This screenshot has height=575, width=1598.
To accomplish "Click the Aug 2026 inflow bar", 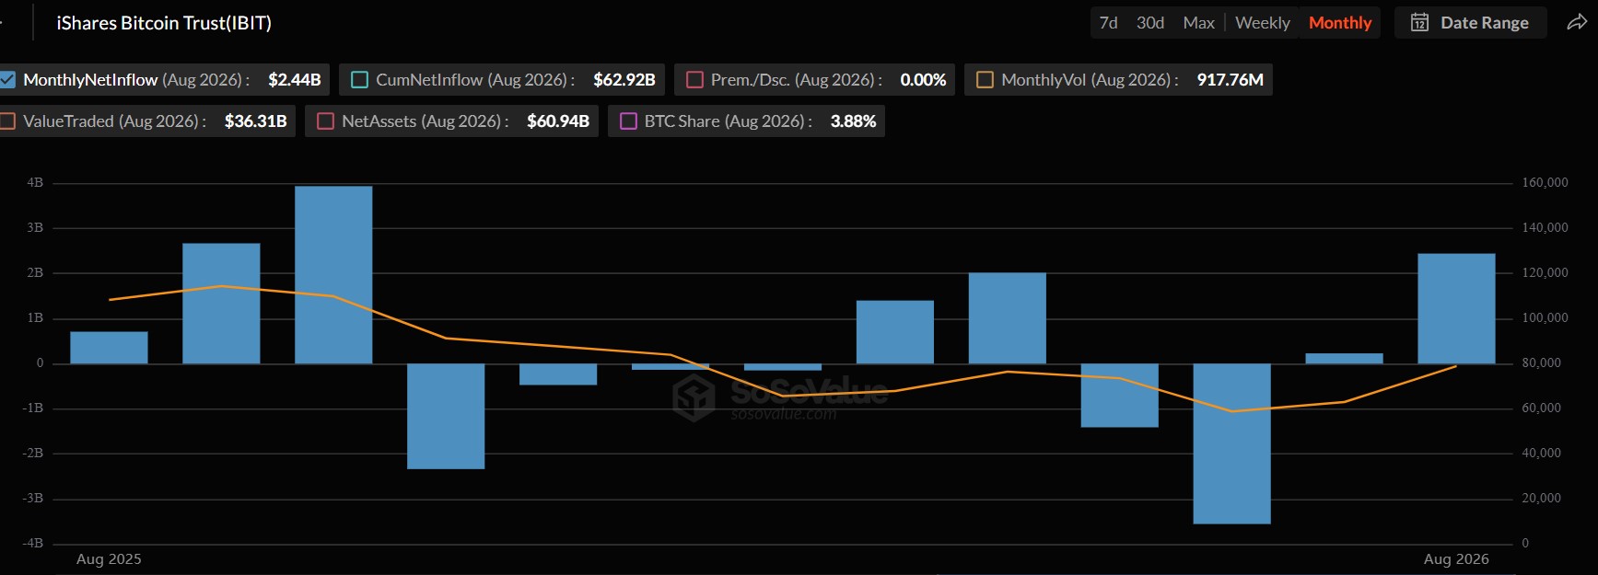I will pos(1456,308).
